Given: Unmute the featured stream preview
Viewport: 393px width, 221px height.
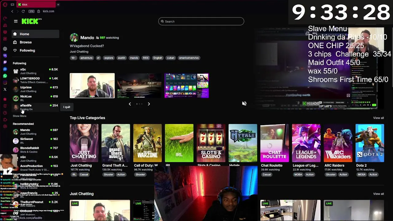Looking at the screenshot, I should pyautogui.click(x=244, y=103).
